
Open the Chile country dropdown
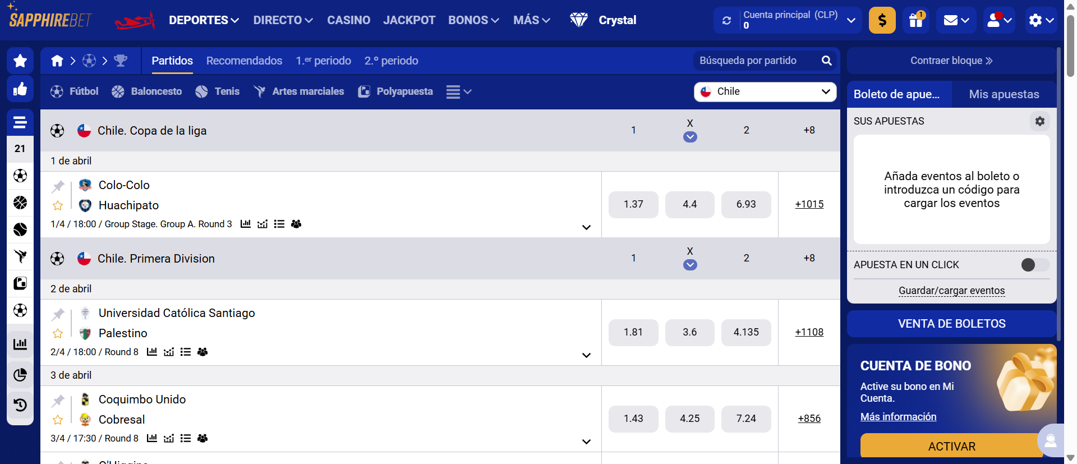pyautogui.click(x=765, y=91)
